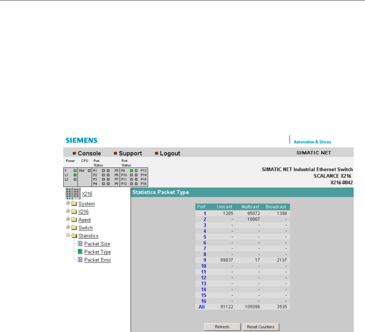Select port 1 in statistics table
The height and width of the screenshot is (332, 365).
click(205, 213)
